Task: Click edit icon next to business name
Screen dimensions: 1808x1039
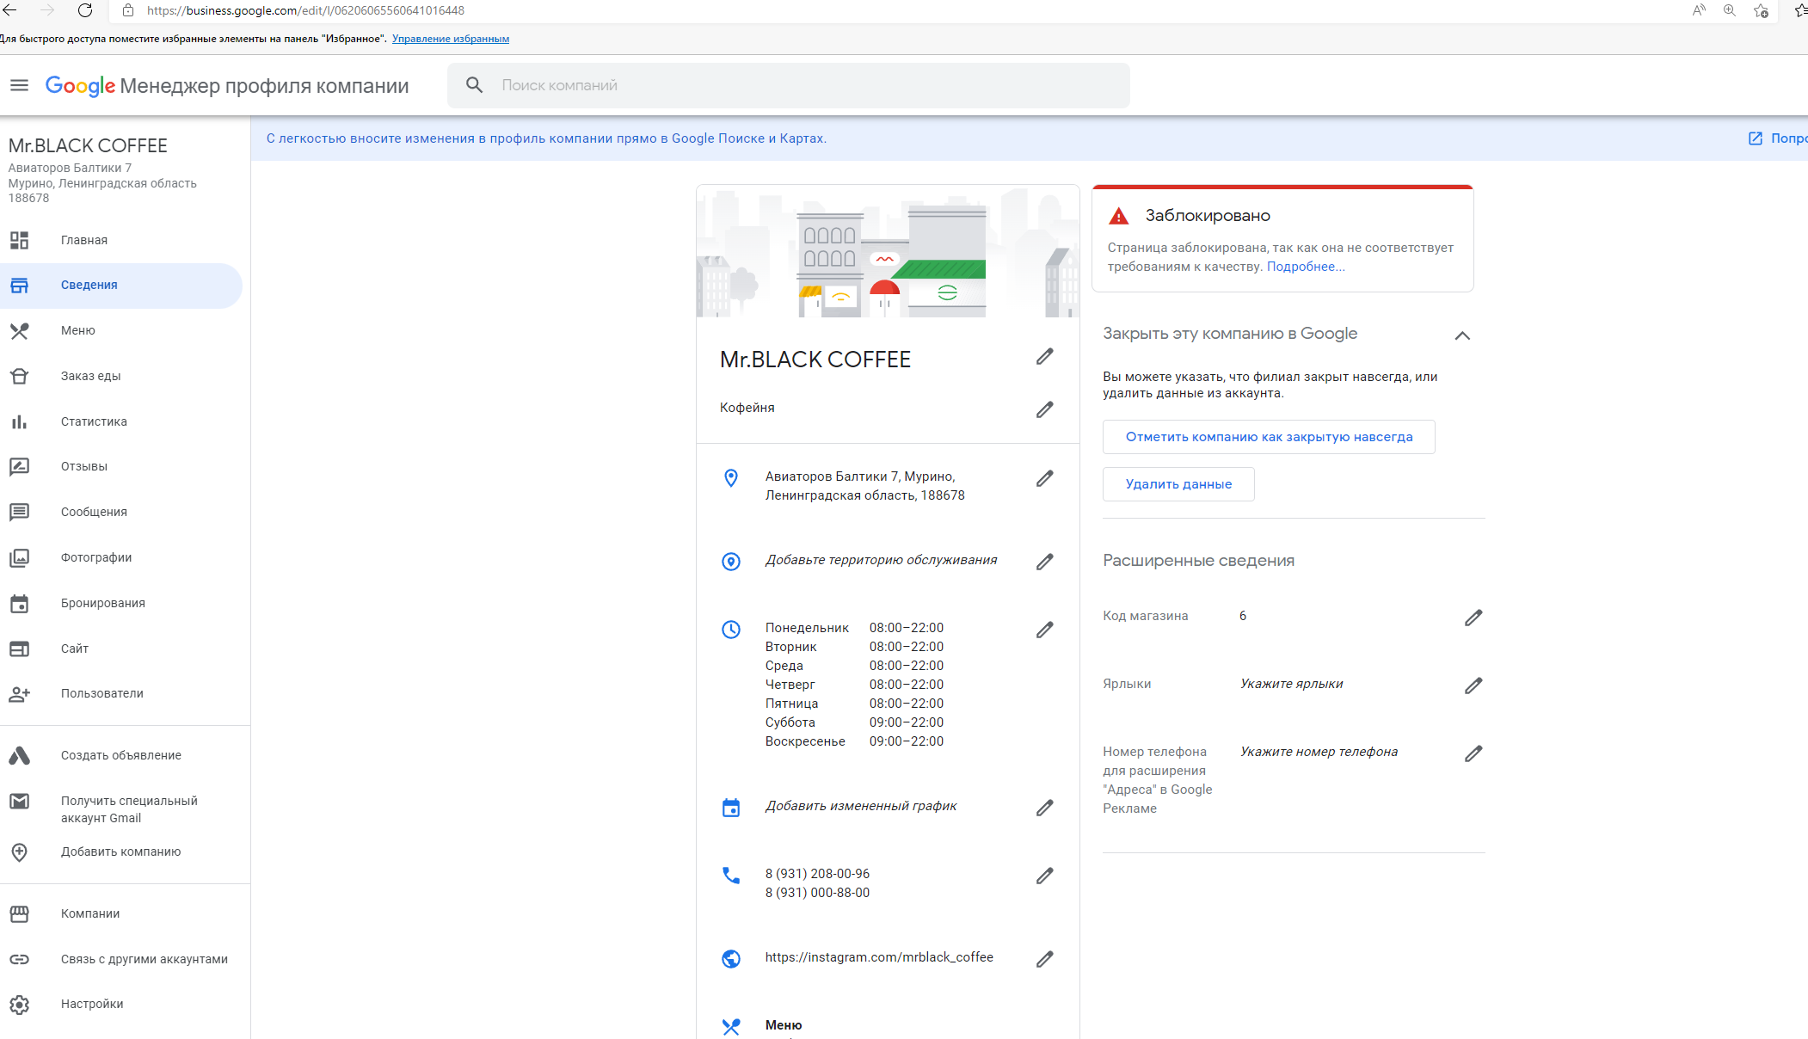Action: tap(1047, 359)
